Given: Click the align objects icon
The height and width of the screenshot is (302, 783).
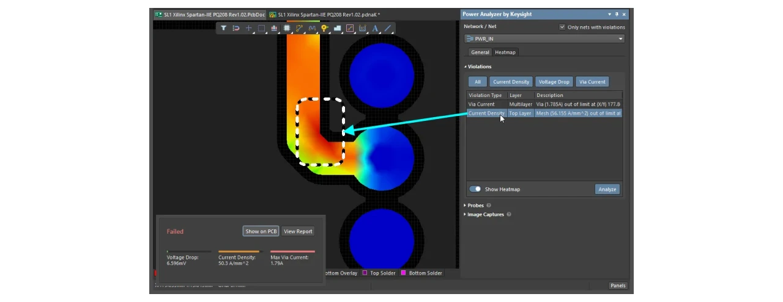Looking at the screenshot, I should (x=274, y=28).
